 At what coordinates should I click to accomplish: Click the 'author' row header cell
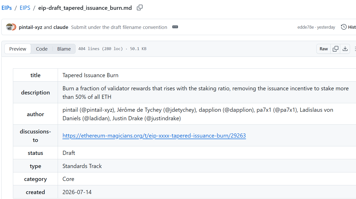pyautogui.click(x=35, y=114)
